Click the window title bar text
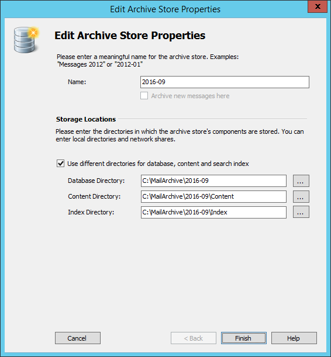Image resolution: width=331 pixels, height=357 pixels. click(165, 9)
